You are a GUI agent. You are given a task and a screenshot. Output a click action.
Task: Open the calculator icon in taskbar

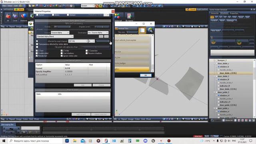pos(130,141)
